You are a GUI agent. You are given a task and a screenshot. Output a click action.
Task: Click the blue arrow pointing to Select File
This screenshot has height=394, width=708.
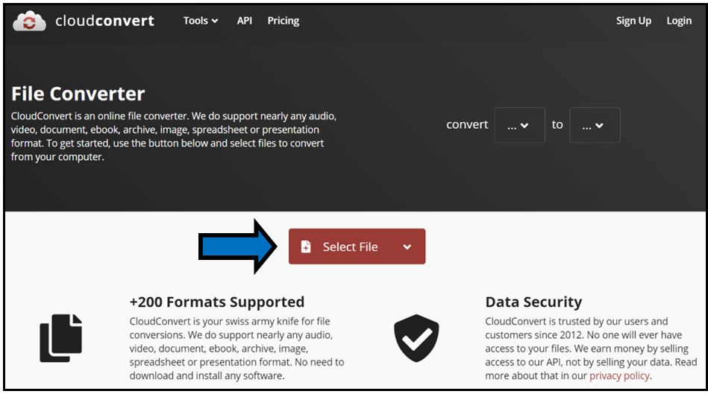pos(237,247)
